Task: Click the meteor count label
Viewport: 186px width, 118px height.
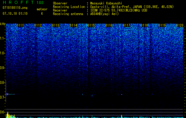Action: [x=42, y=9]
